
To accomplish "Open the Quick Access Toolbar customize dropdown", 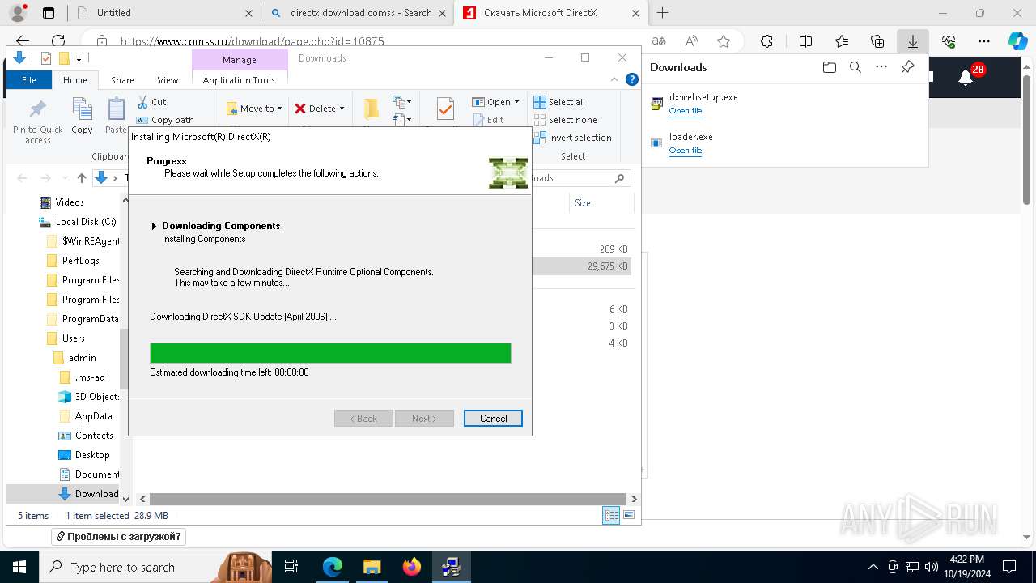I will [79, 58].
